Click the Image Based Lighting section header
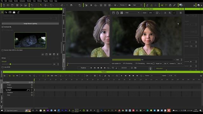 (x=30, y=24)
